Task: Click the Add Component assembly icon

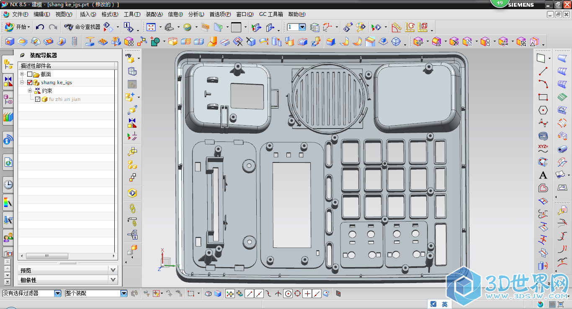Action: click(x=131, y=97)
